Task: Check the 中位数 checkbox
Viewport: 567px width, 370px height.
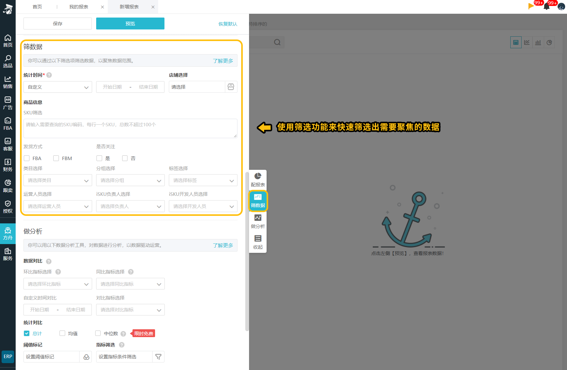Action: (98, 333)
